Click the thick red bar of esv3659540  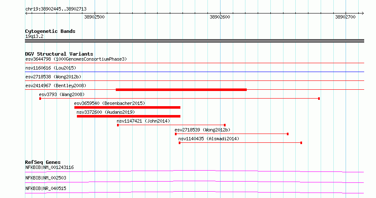(x=127, y=107)
